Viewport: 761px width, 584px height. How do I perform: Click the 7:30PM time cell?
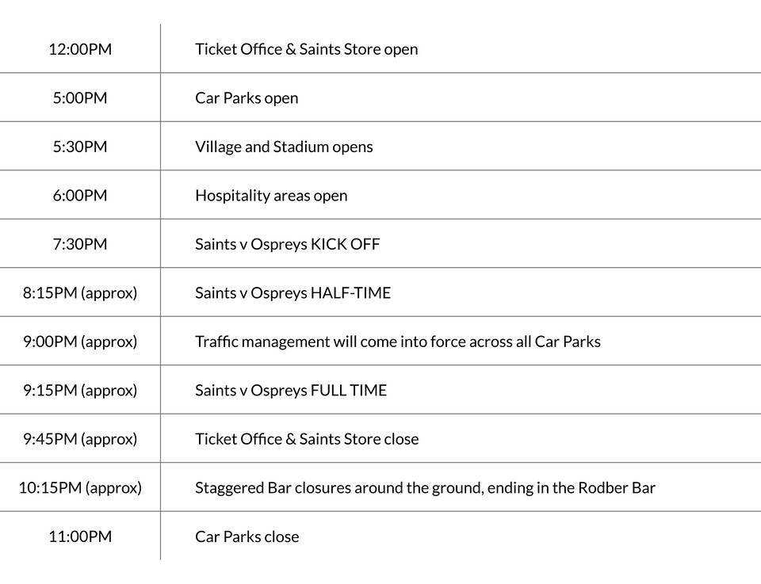point(80,244)
